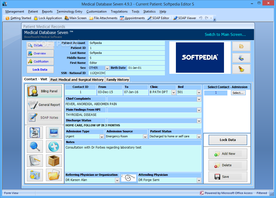Open patient Details view

click(x=40, y=45)
